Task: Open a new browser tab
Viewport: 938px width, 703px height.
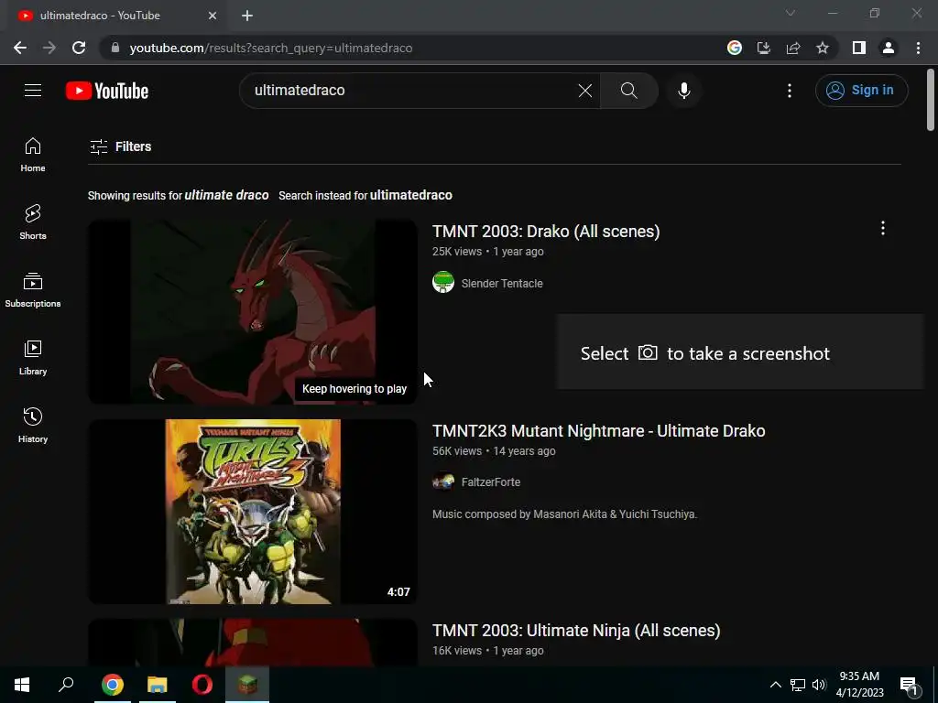Action: click(247, 16)
